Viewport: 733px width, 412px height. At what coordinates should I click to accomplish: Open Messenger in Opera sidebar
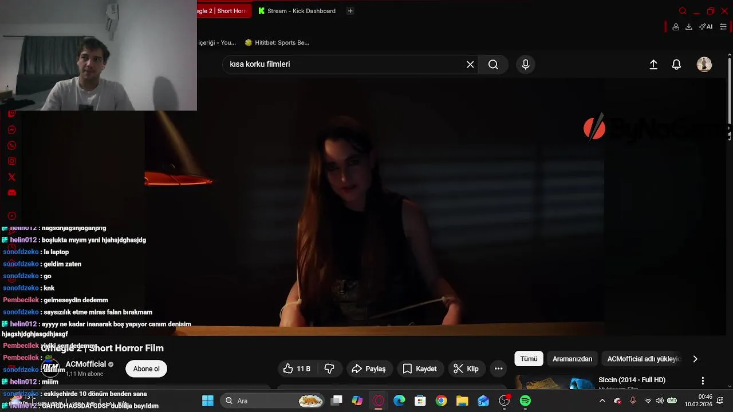11,130
